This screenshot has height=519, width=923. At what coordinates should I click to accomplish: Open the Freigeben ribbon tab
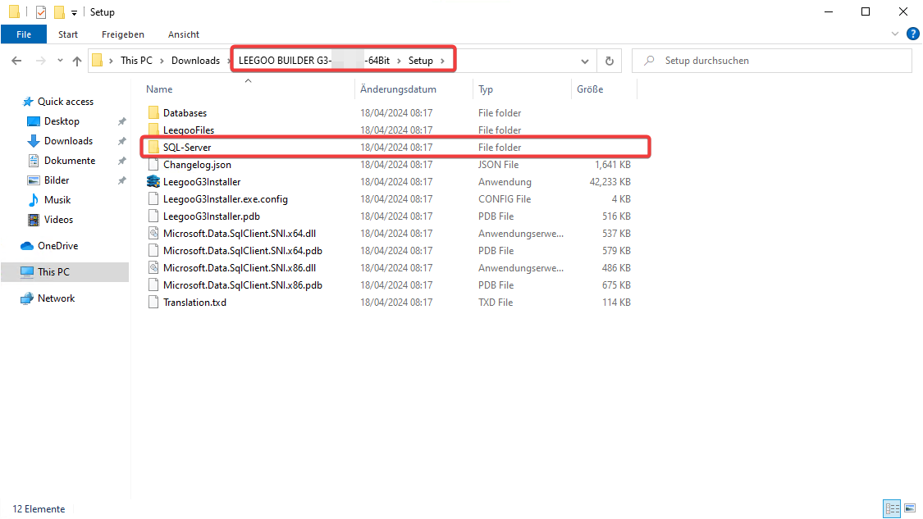click(x=123, y=34)
